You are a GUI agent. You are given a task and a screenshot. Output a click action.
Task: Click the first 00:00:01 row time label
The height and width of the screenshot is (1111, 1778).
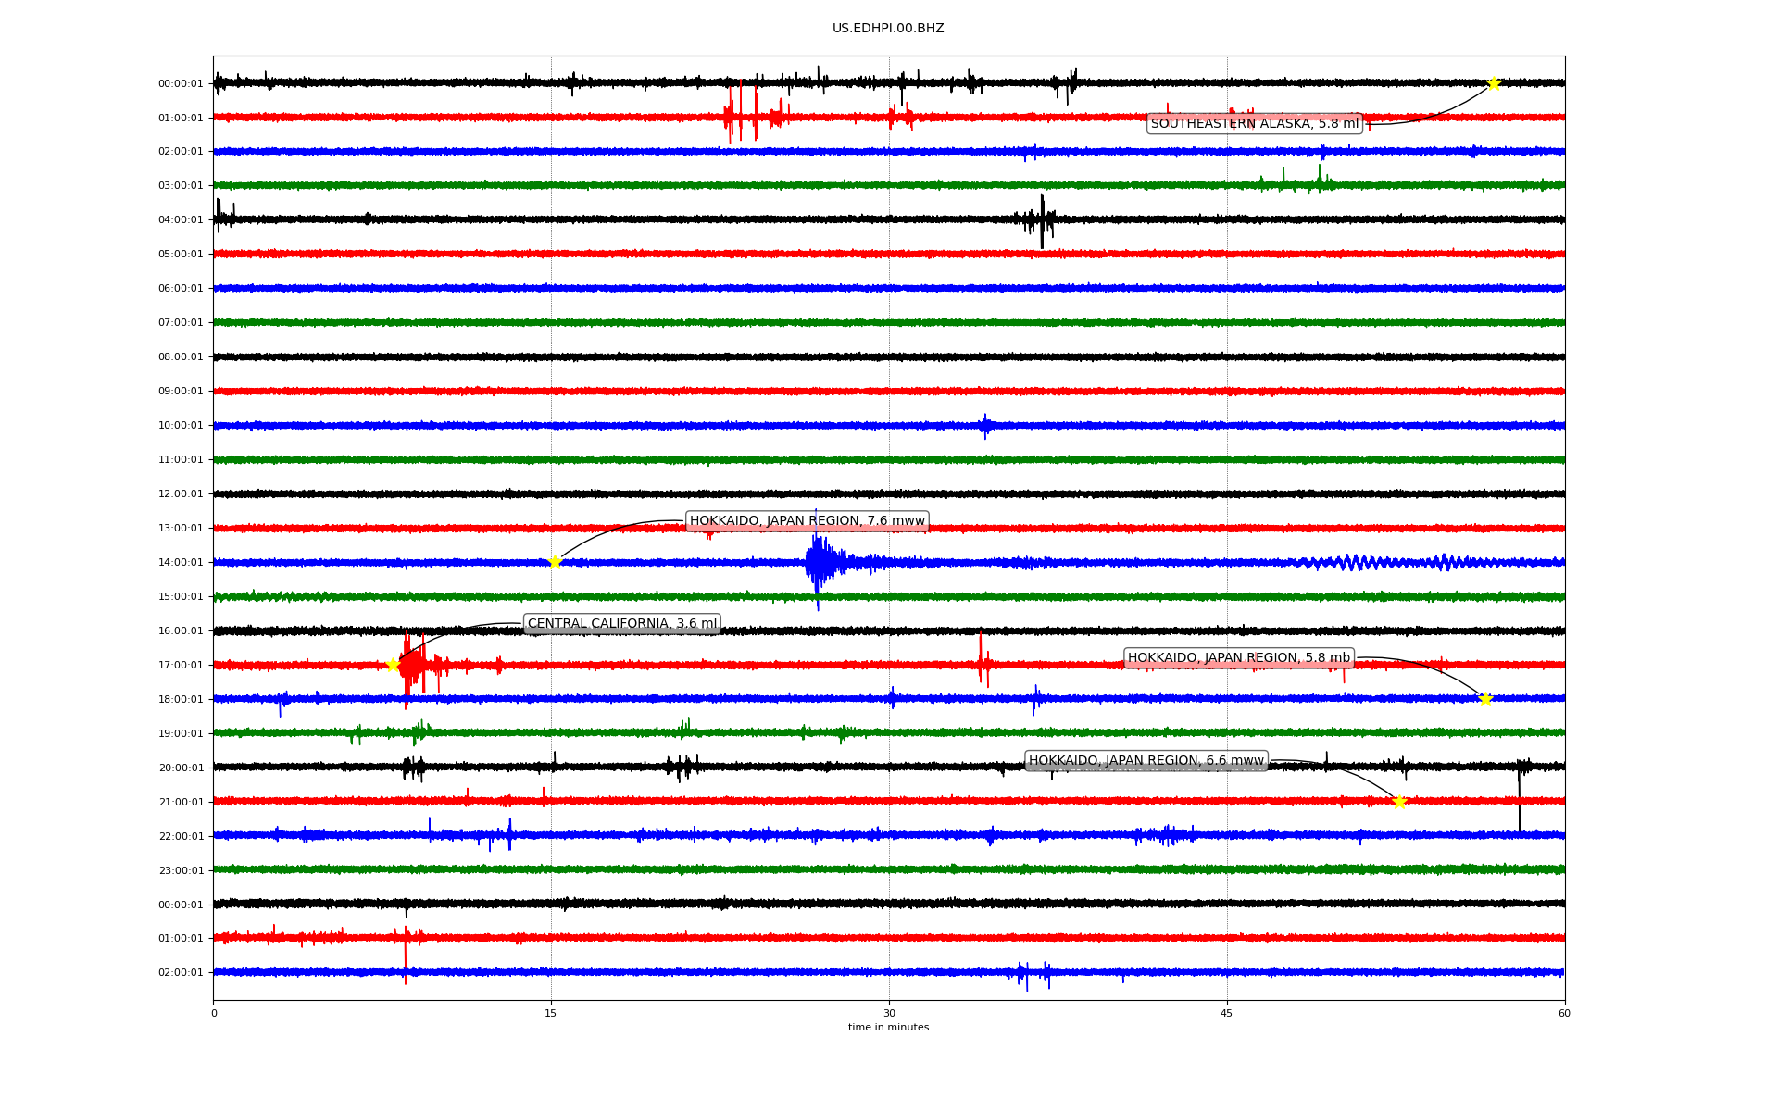click(x=181, y=84)
